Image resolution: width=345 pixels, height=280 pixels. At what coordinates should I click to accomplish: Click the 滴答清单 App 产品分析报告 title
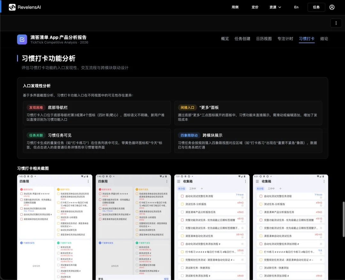58,37
